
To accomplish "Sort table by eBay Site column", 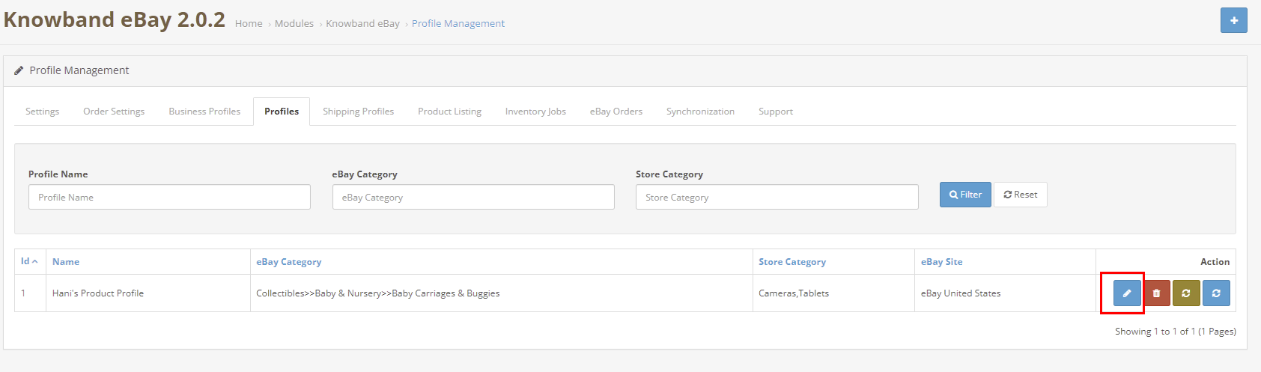I will (x=942, y=261).
